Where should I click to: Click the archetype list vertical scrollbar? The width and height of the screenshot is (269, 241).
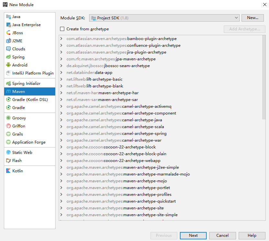point(264,77)
